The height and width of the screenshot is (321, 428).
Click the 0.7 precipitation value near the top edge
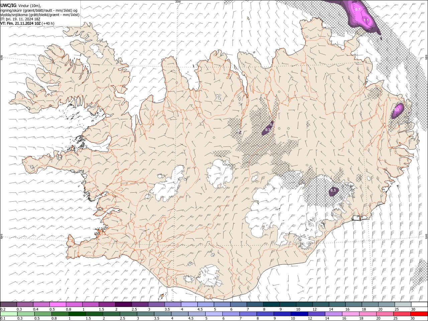click(x=358, y=9)
